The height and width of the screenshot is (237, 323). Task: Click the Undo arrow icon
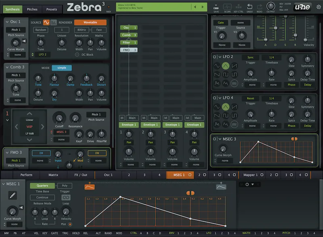pos(250,6)
